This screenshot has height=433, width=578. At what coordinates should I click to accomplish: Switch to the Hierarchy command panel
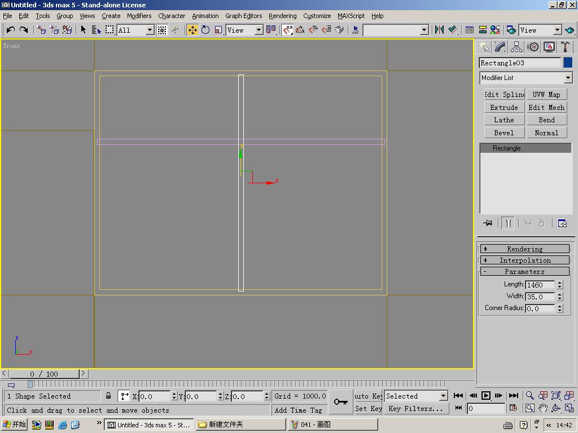[516, 47]
